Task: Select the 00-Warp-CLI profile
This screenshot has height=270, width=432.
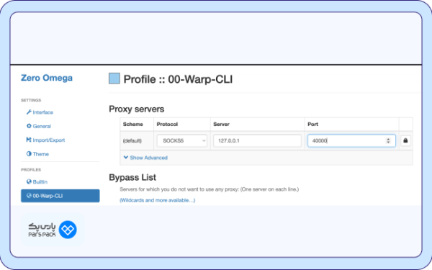Action: [60, 196]
